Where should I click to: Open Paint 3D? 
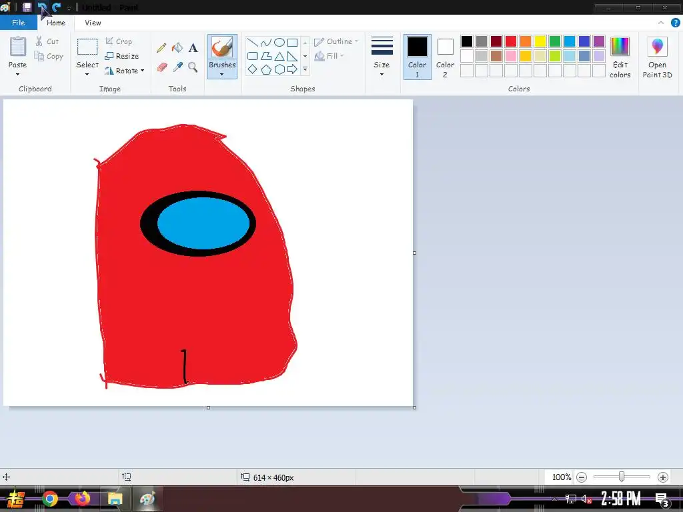coord(657,57)
